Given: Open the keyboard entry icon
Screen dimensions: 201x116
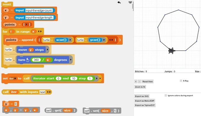Looking at the screenshot, I should tap(130, 2).
